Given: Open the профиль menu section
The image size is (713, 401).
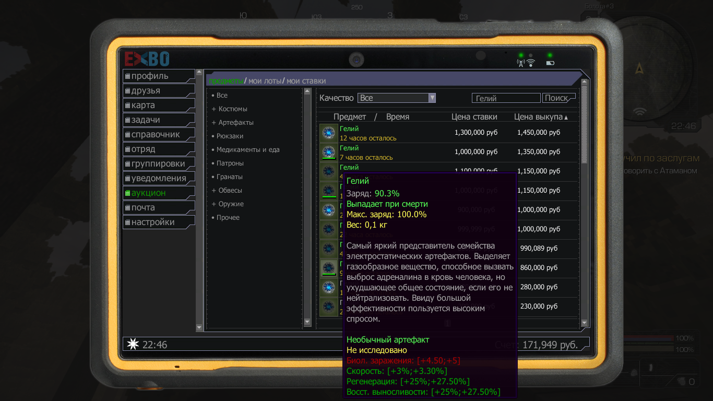Looking at the screenshot, I should (x=159, y=76).
